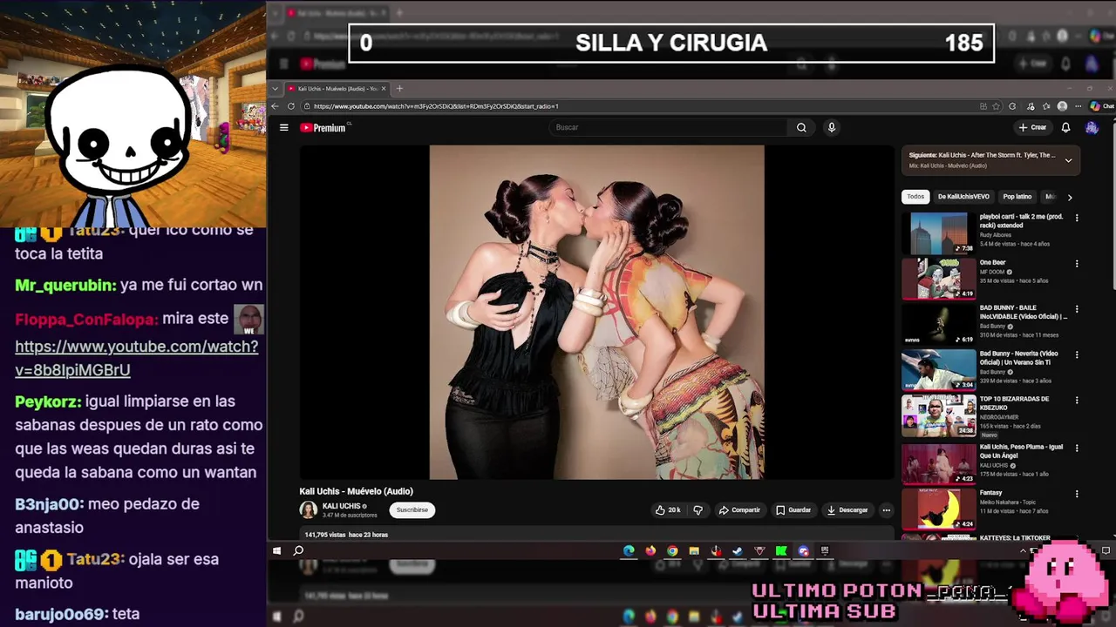
Task: Open options for TOP 10 BIZARRADAS video
Action: pyautogui.click(x=1077, y=401)
